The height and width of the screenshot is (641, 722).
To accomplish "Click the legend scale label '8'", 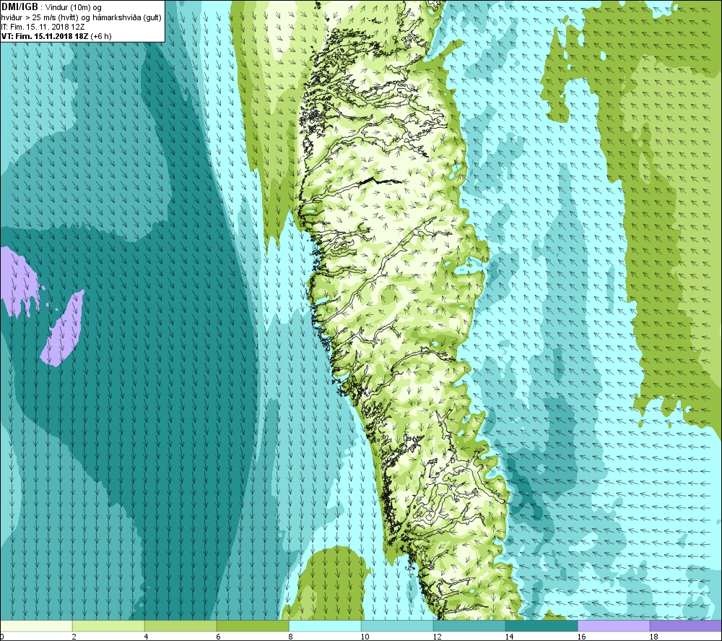I will point(290,637).
